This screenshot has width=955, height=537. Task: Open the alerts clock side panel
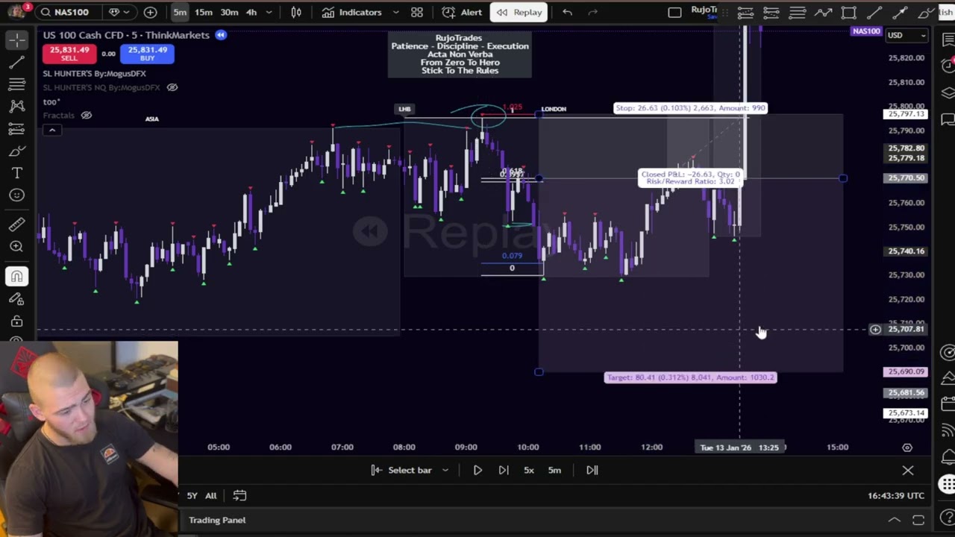click(x=948, y=66)
